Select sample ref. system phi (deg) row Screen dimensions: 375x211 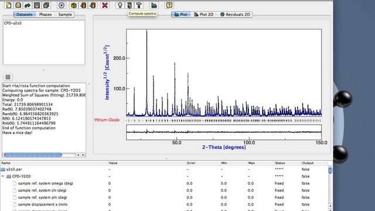pos(164,198)
